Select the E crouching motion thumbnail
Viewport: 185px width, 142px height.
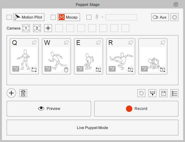pos(89,60)
